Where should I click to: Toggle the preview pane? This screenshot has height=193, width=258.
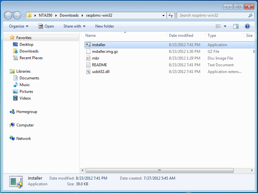(236, 26)
